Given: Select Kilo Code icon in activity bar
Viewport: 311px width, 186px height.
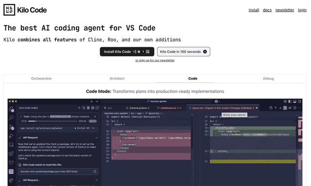Looking at the screenshot, I should point(11,171).
